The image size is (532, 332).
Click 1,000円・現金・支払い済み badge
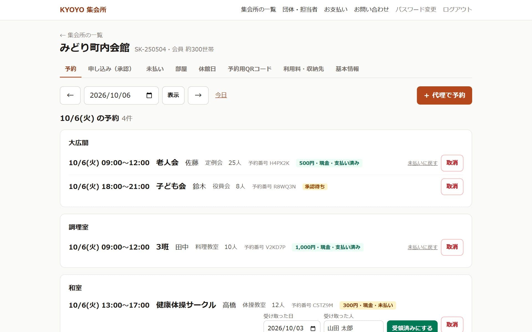point(328,247)
